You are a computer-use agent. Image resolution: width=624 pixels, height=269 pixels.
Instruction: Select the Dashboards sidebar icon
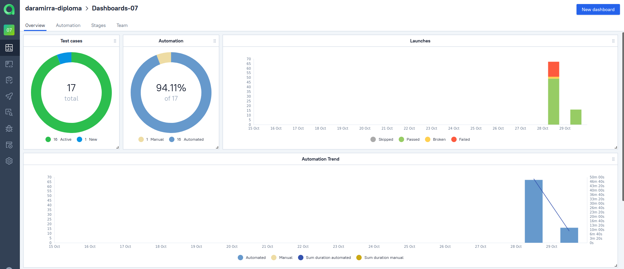(x=9, y=48)
